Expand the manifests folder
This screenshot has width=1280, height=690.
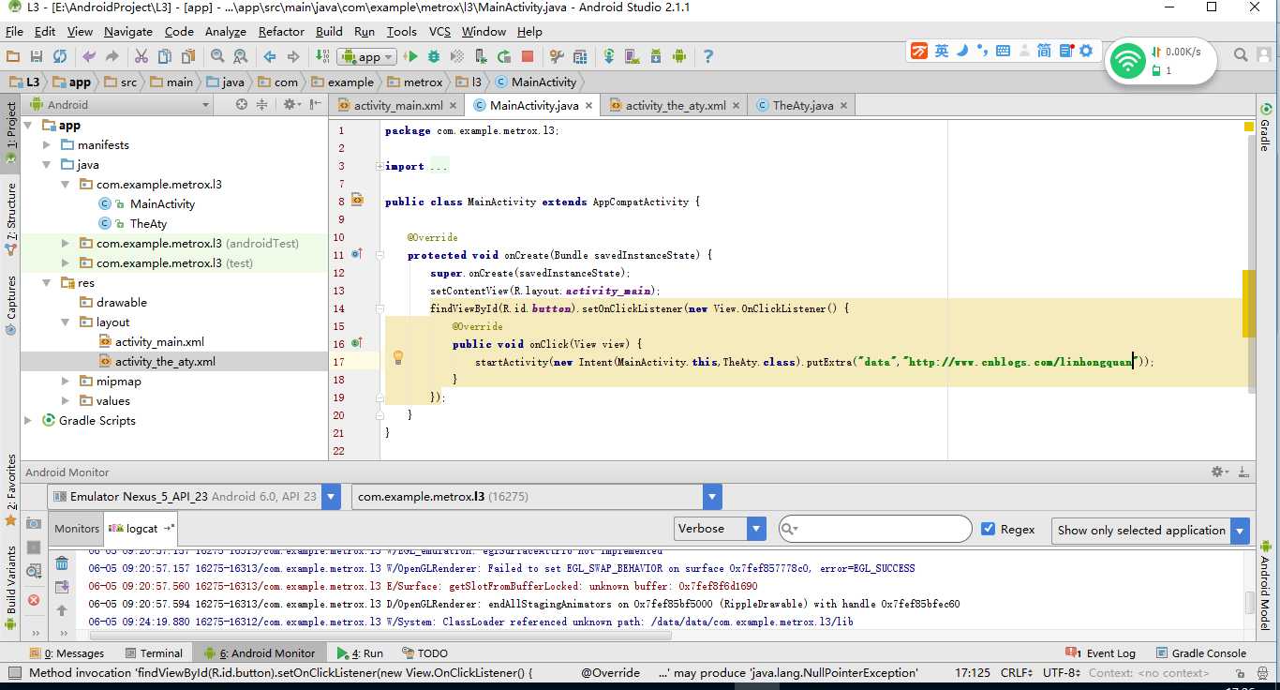pos(48,145)
